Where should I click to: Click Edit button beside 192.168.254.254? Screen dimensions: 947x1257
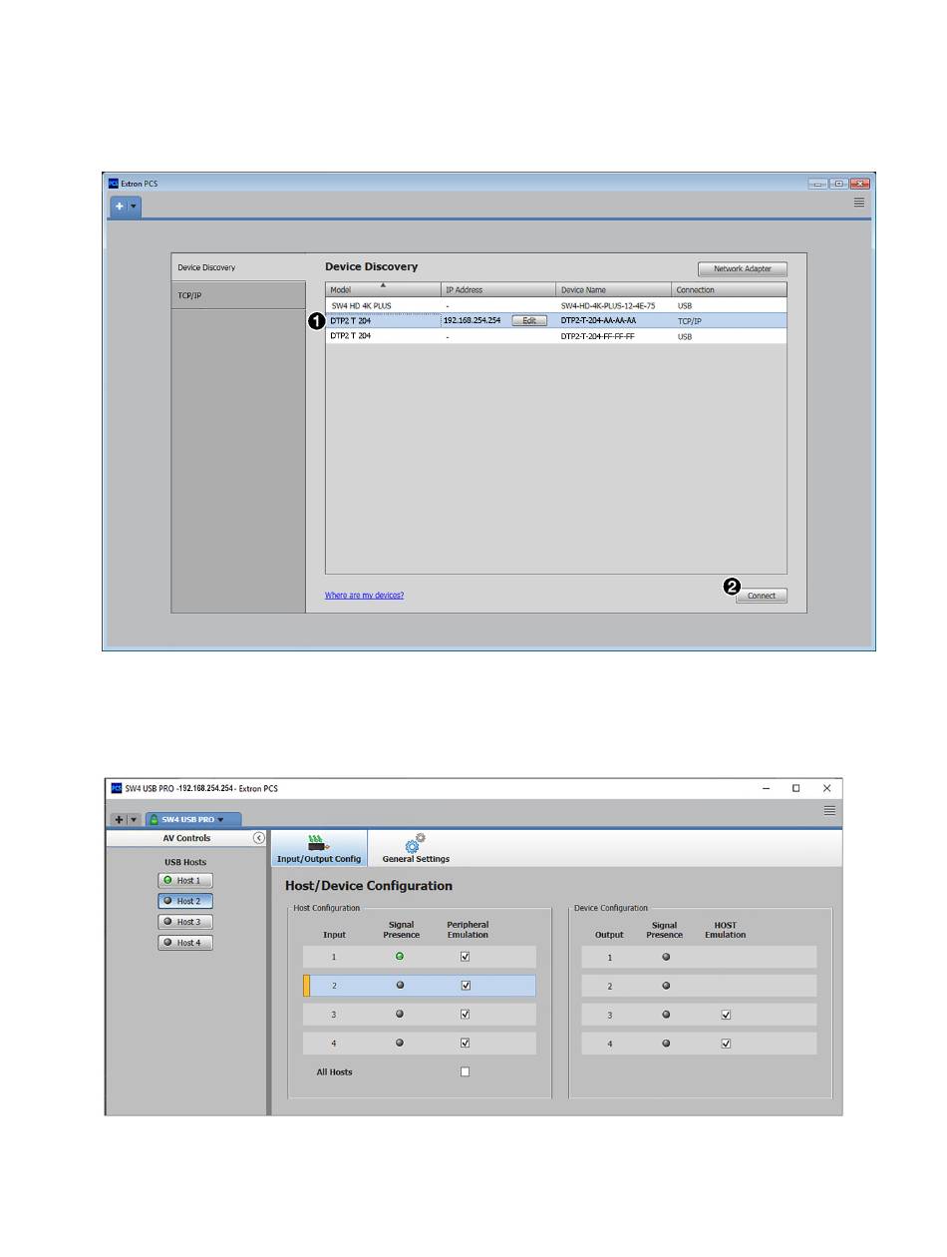529,321
